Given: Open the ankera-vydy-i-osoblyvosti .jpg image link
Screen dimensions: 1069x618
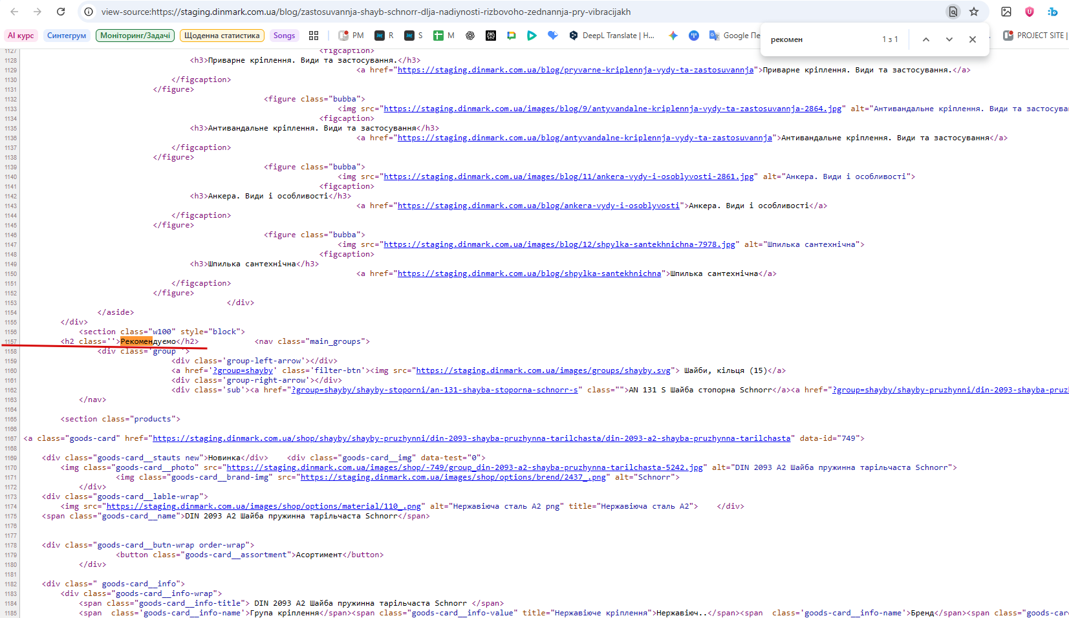Looking at the screenshot, I should tap(568, 176).
